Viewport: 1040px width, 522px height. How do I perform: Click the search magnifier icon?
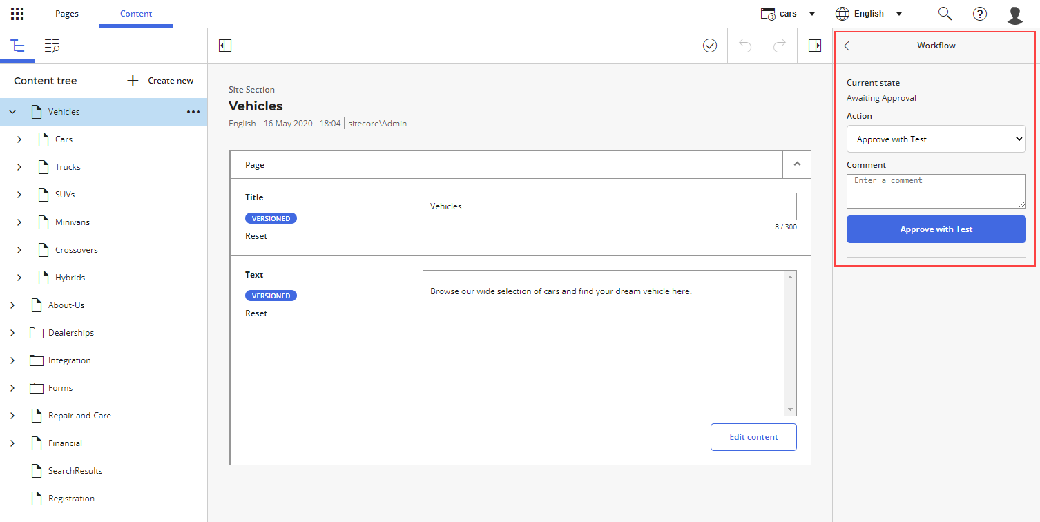click(x=945, y=14)
